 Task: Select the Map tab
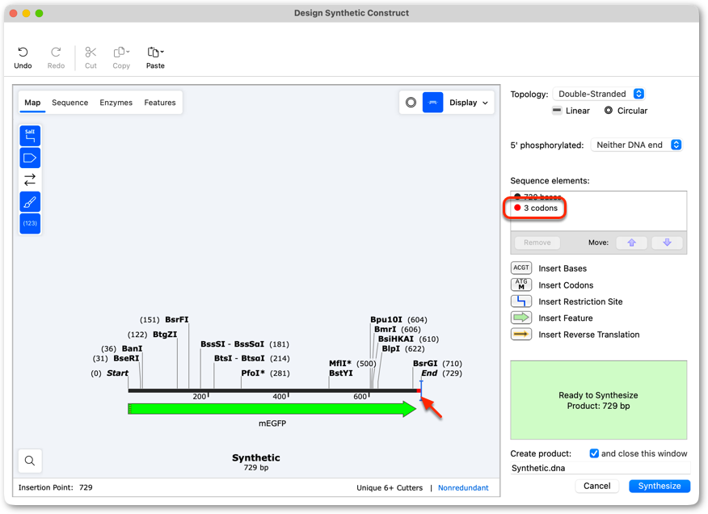(32, 103)
